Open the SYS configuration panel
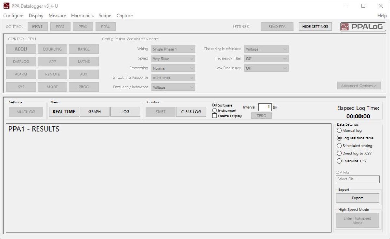The width and height of the screenshot is (390, 239). (x=21, y=86)
